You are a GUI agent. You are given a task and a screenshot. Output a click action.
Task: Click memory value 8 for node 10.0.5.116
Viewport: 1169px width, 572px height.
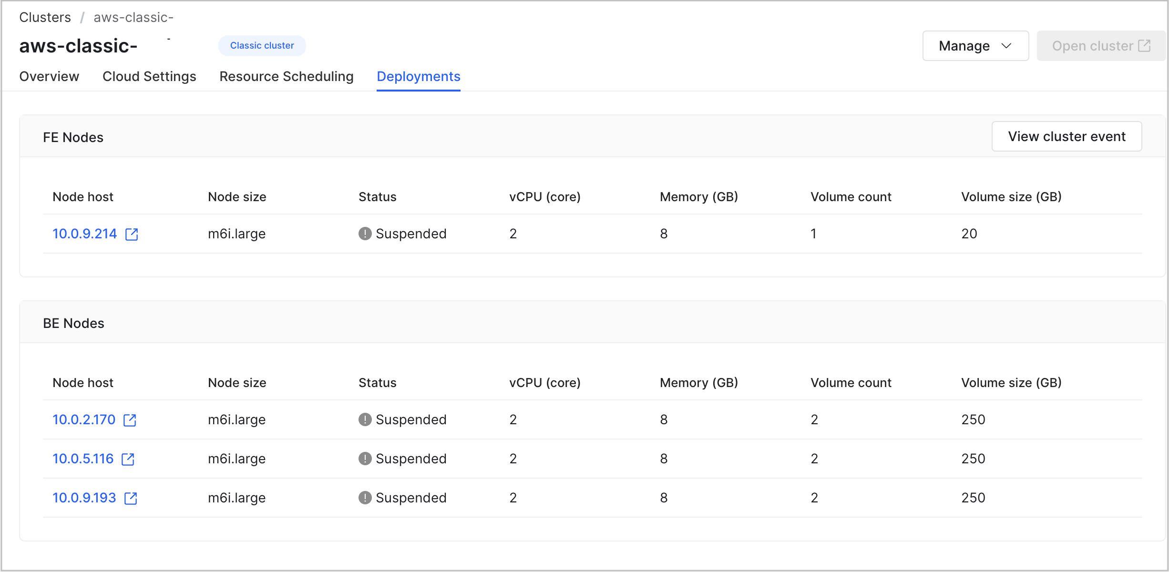coord(664,459)
